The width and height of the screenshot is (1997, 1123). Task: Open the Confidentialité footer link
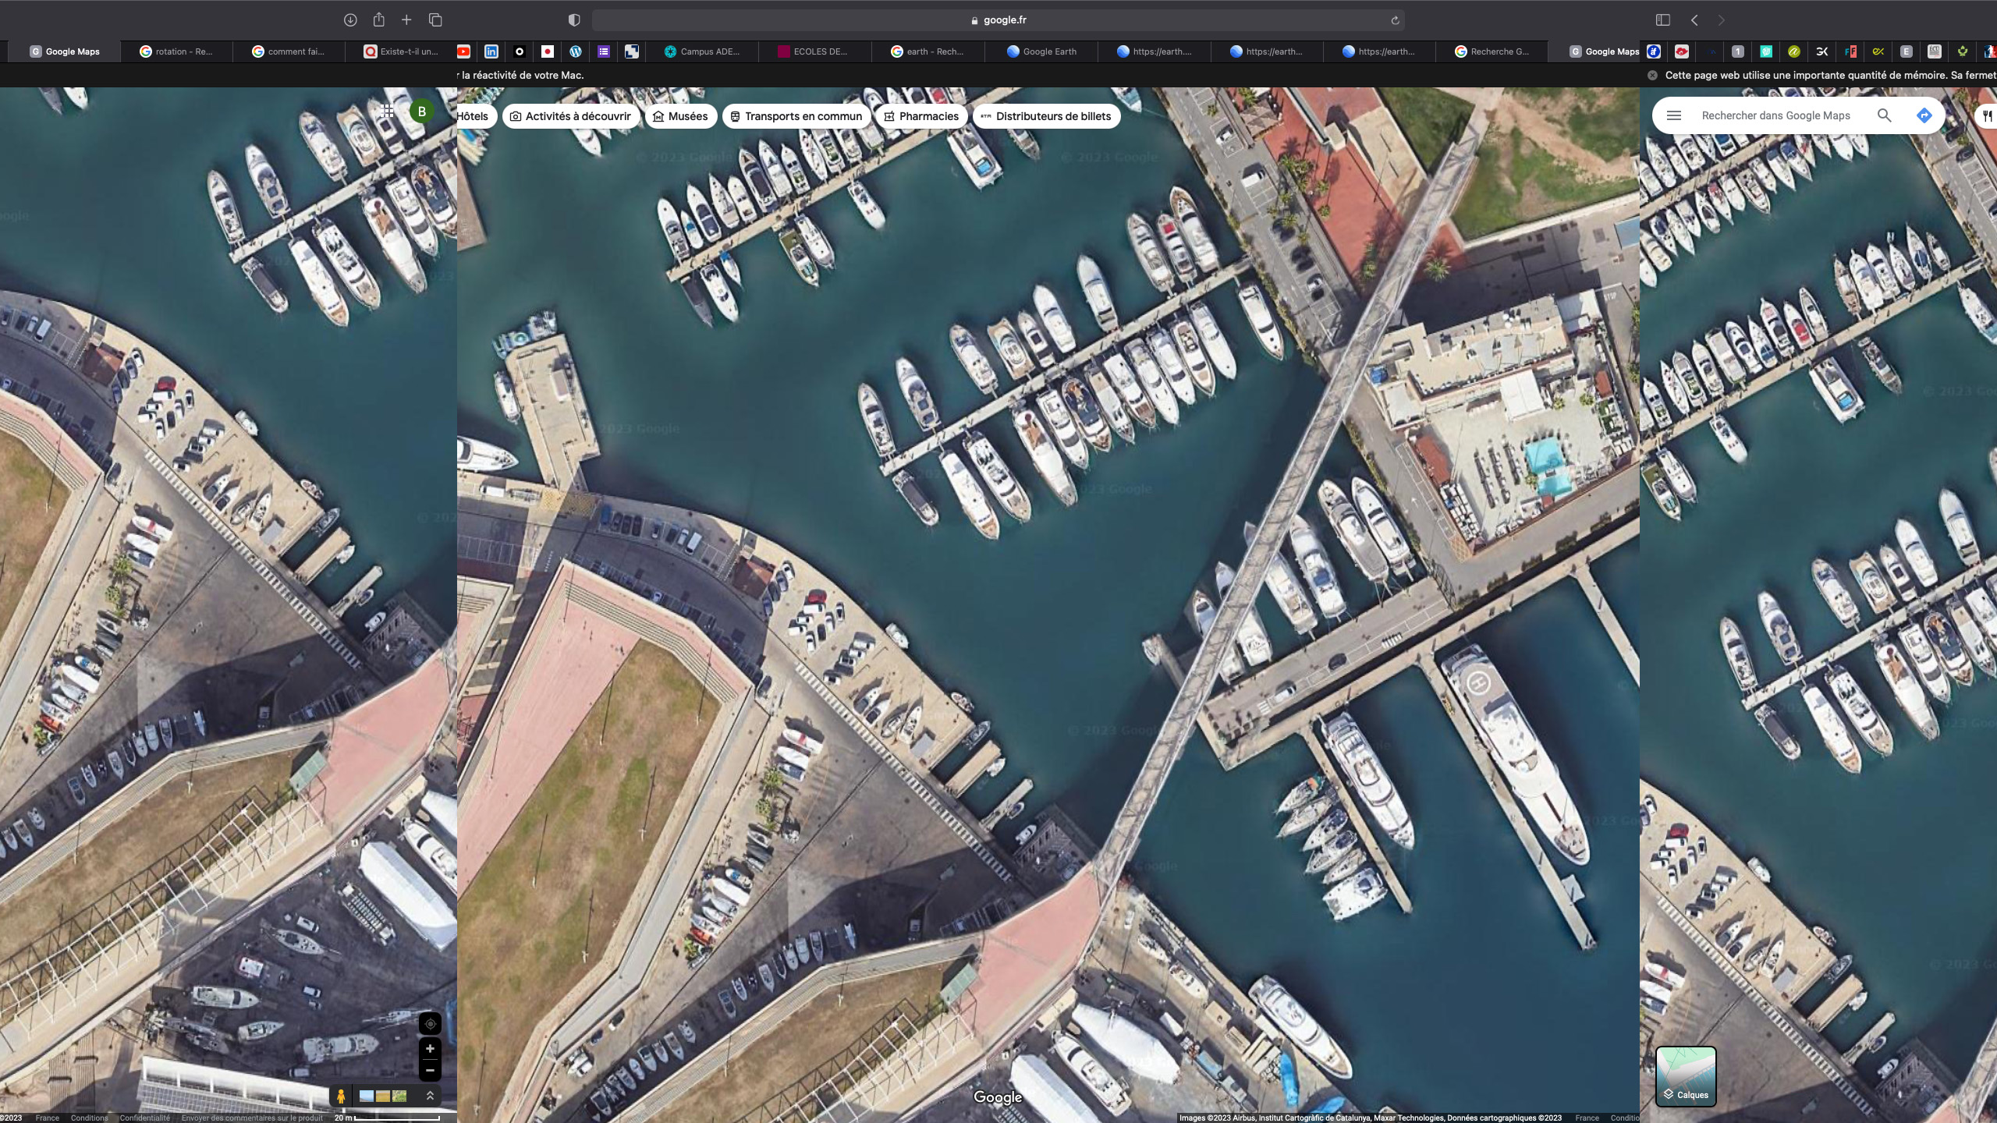[x=144, y=1118]
